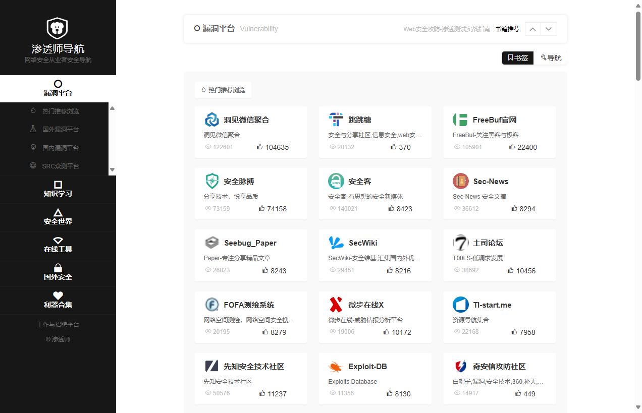Viewport: 642px width, 413px height.
Task: Click the down chevron in header
Action: point(549,29)
